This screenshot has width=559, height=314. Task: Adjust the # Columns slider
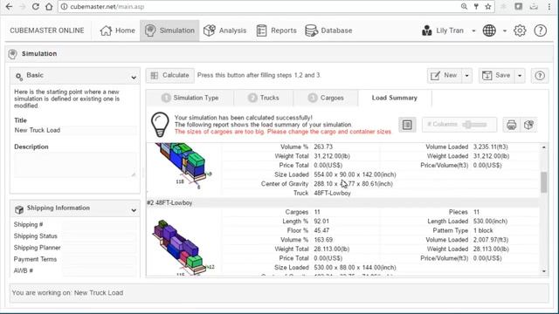[x=474, y=125]
